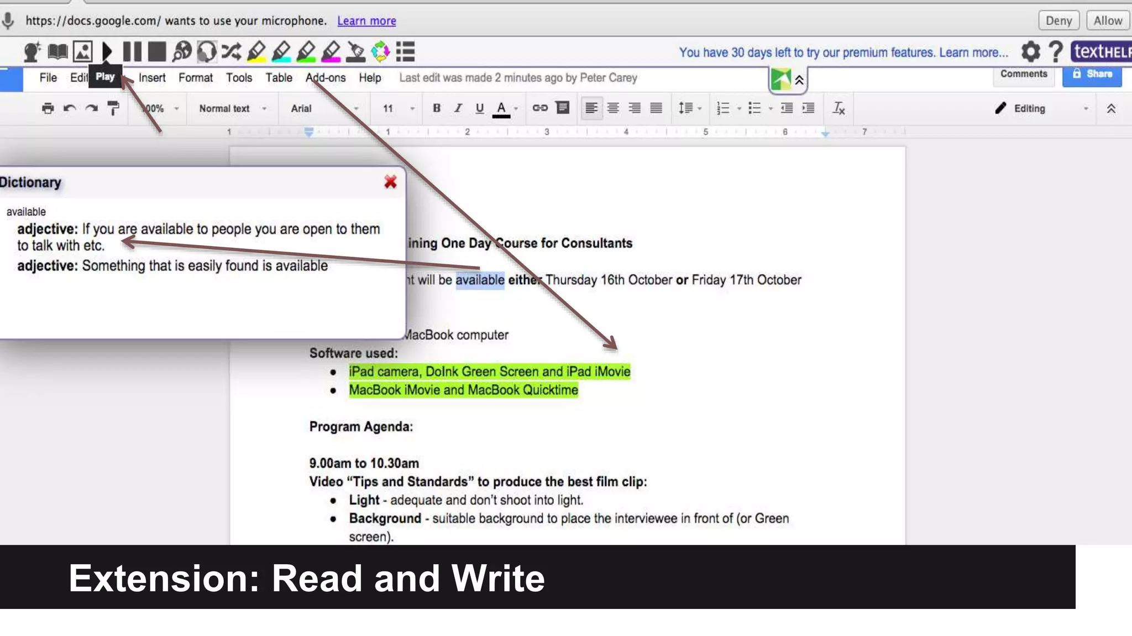Toggle italic formatting

(458, 108)
